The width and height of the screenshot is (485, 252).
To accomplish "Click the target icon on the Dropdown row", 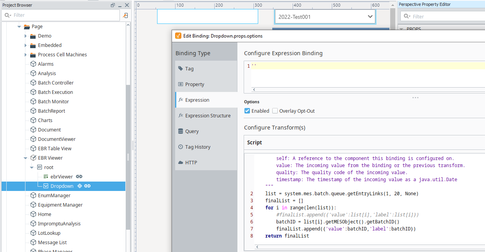I will click(80, 186).
